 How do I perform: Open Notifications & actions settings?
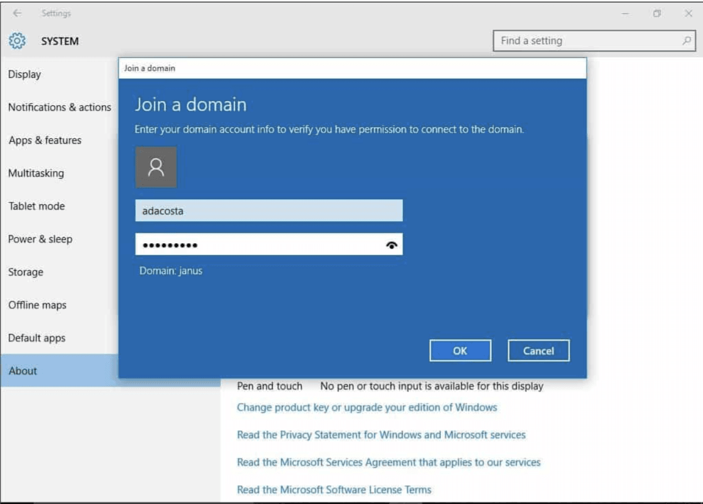tap(60, 107)
